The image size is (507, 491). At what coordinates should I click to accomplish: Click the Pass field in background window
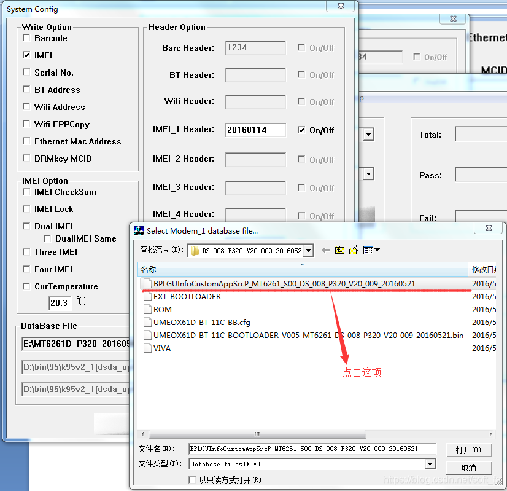481,175
